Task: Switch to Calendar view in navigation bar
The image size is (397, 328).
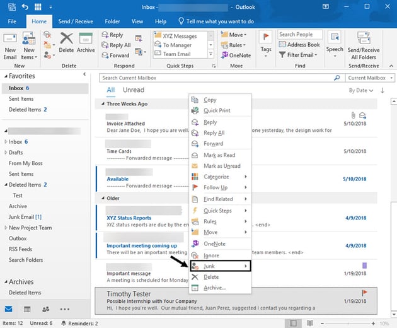Action: tap(27, 309)
